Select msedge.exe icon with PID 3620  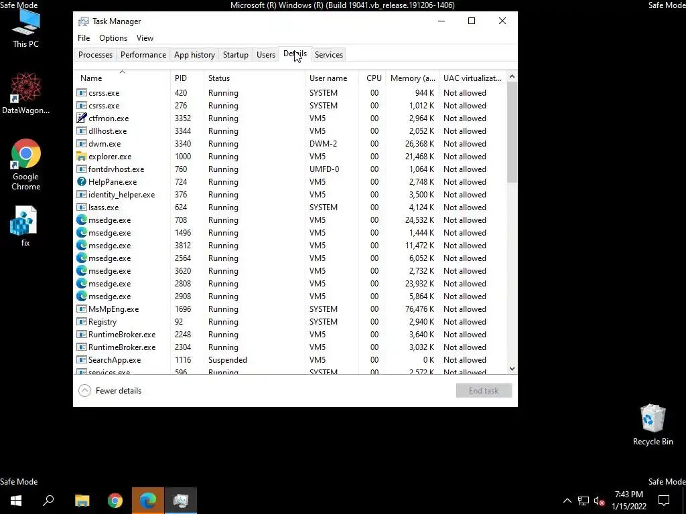point(81,270)
